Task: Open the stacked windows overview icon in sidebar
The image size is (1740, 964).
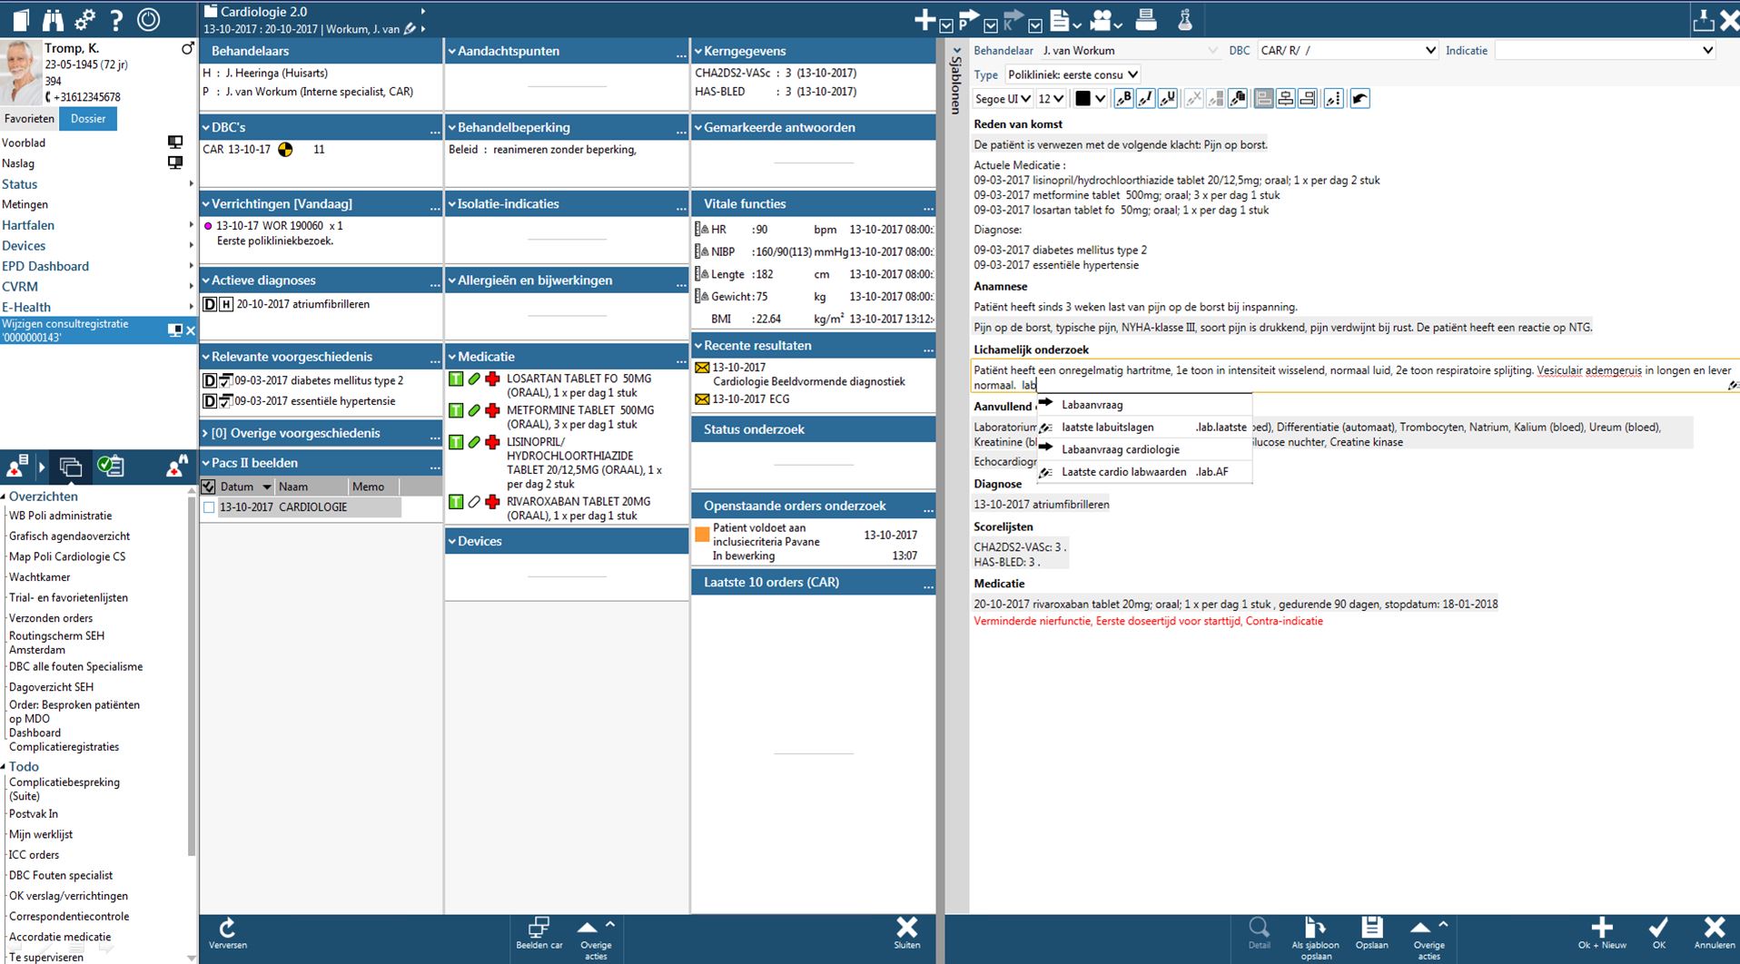Action: [70, 467]
